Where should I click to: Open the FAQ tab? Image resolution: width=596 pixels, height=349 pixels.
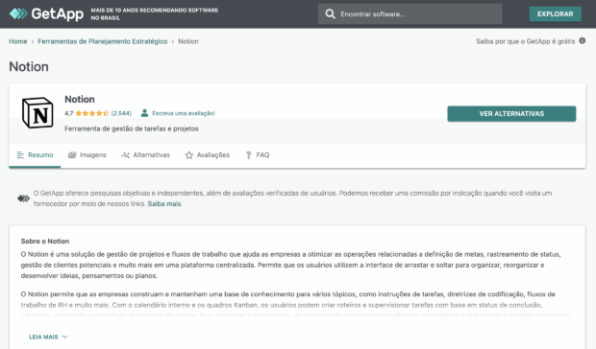click(x=258, y=155)
